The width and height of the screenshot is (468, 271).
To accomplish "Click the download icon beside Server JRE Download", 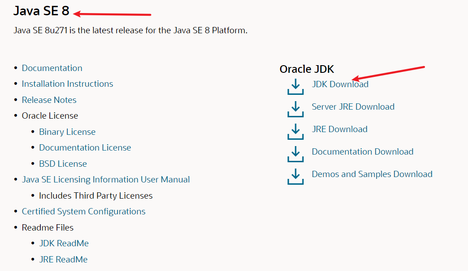I will tap(296, 109).
